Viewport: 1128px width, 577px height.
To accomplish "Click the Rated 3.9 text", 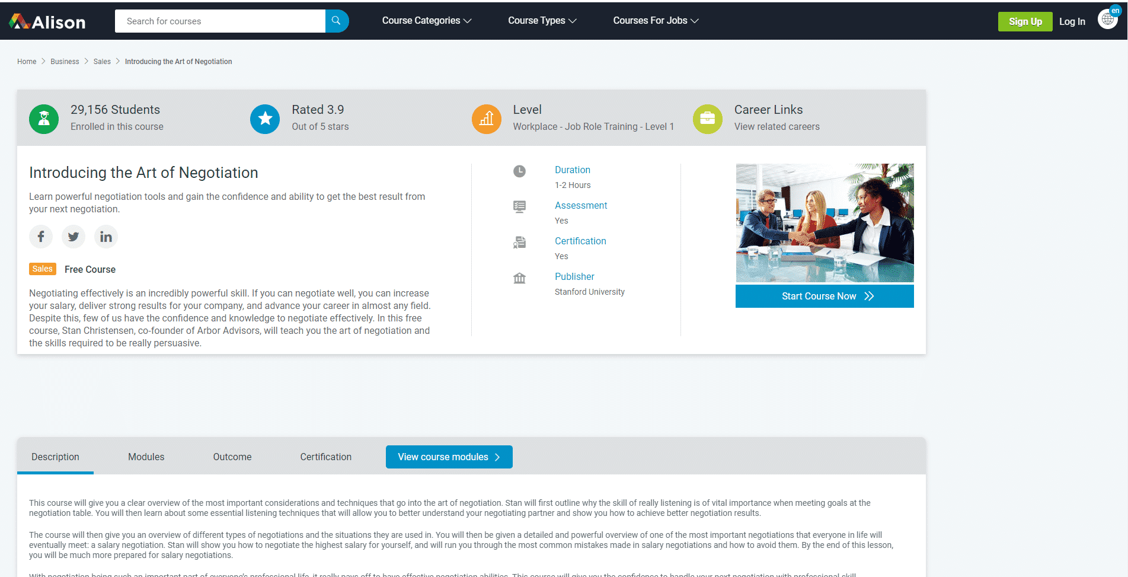I will [x=318, y=110].
